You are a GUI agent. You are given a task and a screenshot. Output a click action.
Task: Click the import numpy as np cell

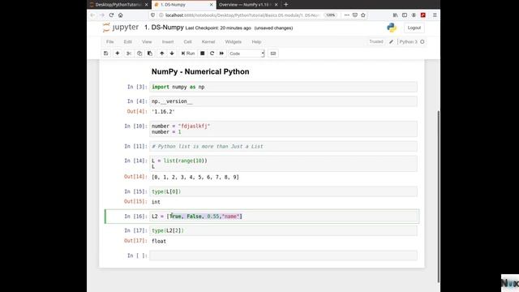point(283,87)
